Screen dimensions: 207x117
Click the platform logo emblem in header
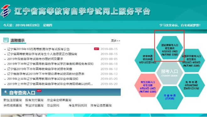click(x=6, y=11)
